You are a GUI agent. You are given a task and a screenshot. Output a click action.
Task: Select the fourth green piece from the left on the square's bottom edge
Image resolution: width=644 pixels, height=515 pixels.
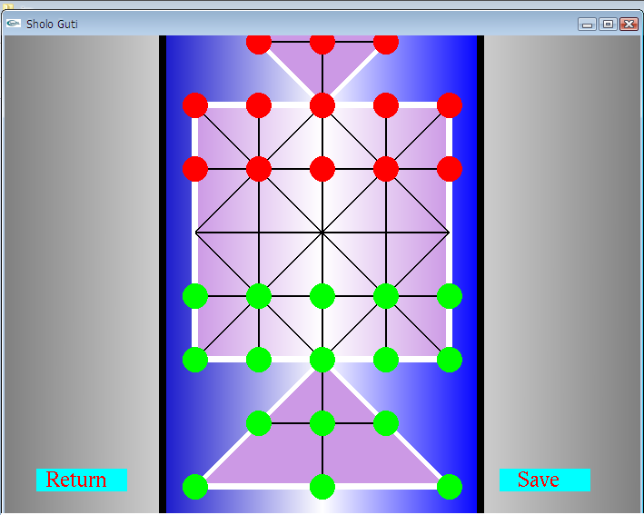[386, 360]
